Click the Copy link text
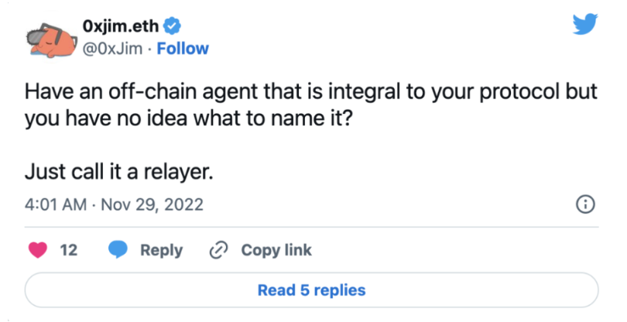 276,250
